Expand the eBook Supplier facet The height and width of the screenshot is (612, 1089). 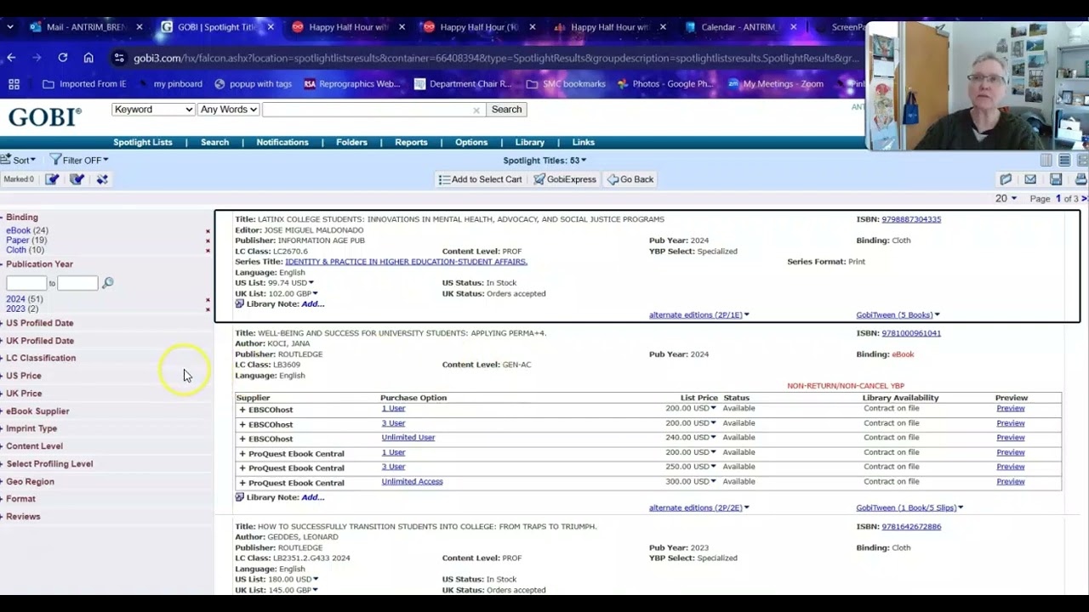pos(37,411)
